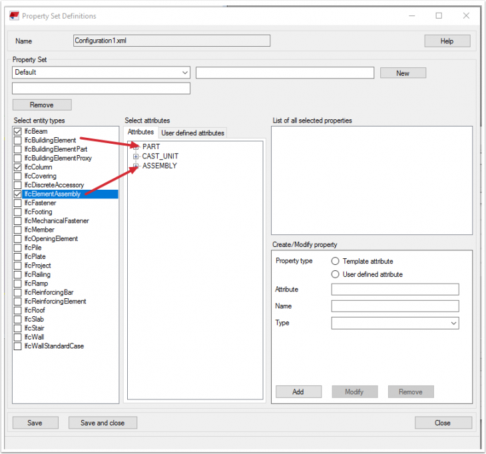This screenshot has height=454, width=486.
Task: Open Help for Property Set Definitions
Action: pos(447,41)
